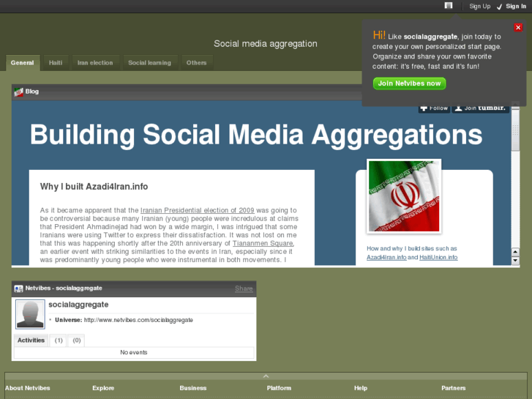
Task: Click the Blog widget title
Action: point(32,92)
